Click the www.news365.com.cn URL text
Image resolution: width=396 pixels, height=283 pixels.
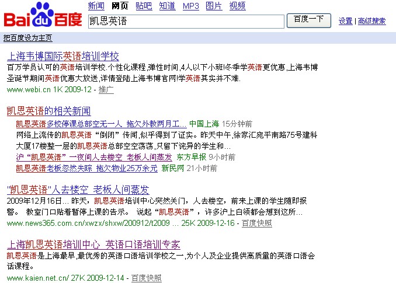click(88, 223)
